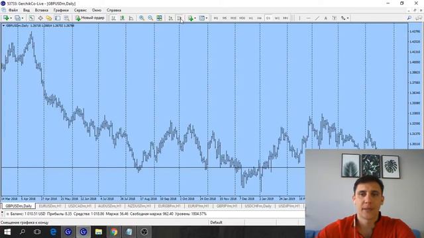Switch to the USDCADm,H1 chart tab
Viewport: 424px width, 238px height.
(79, 206)
